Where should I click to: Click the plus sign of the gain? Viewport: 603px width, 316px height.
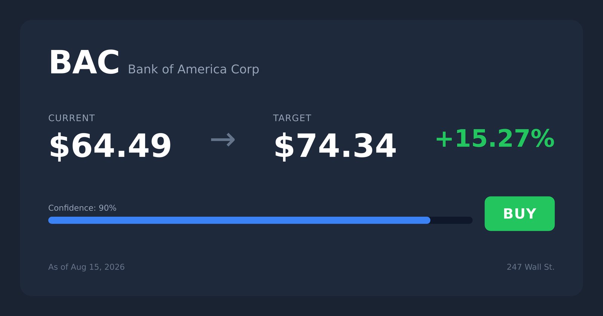(x=444, y=139)
